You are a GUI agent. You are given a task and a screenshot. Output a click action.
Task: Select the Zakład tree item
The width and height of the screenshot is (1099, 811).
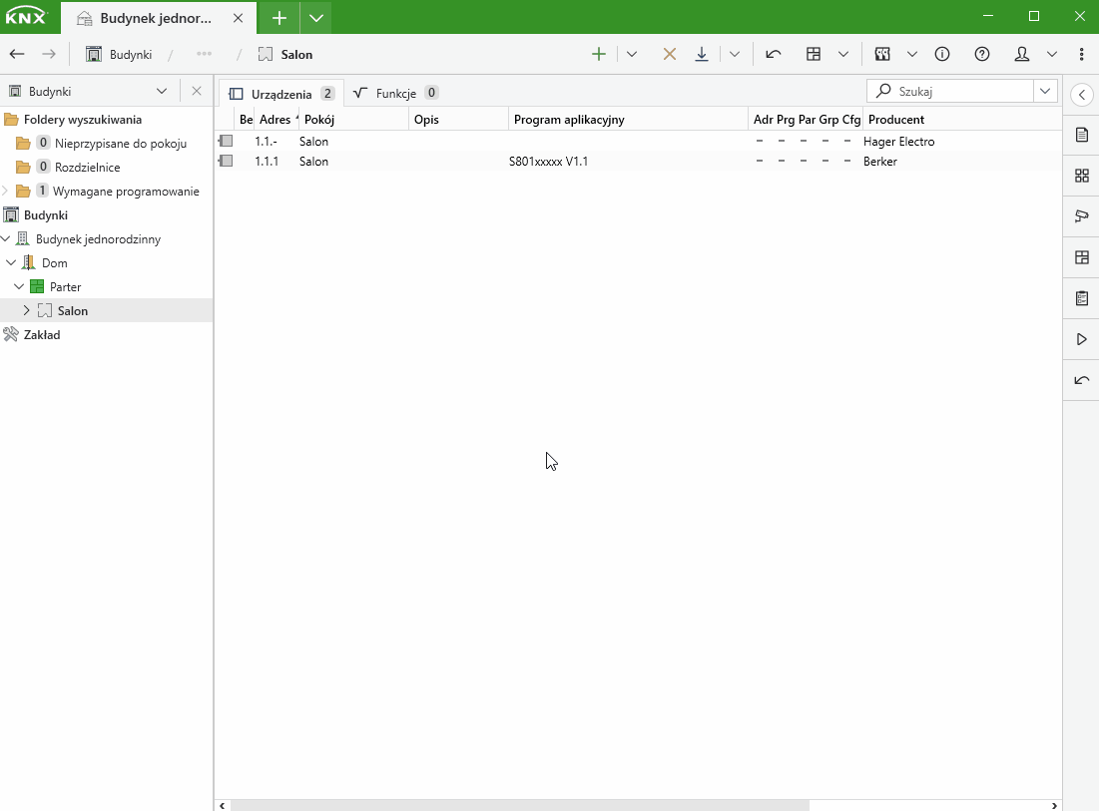[42, 335]
